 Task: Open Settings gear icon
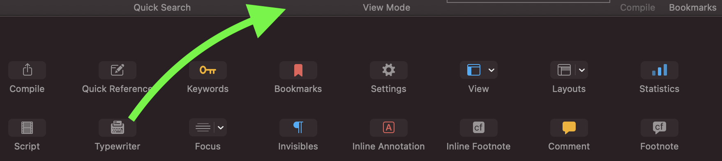(x=389, y=70)
